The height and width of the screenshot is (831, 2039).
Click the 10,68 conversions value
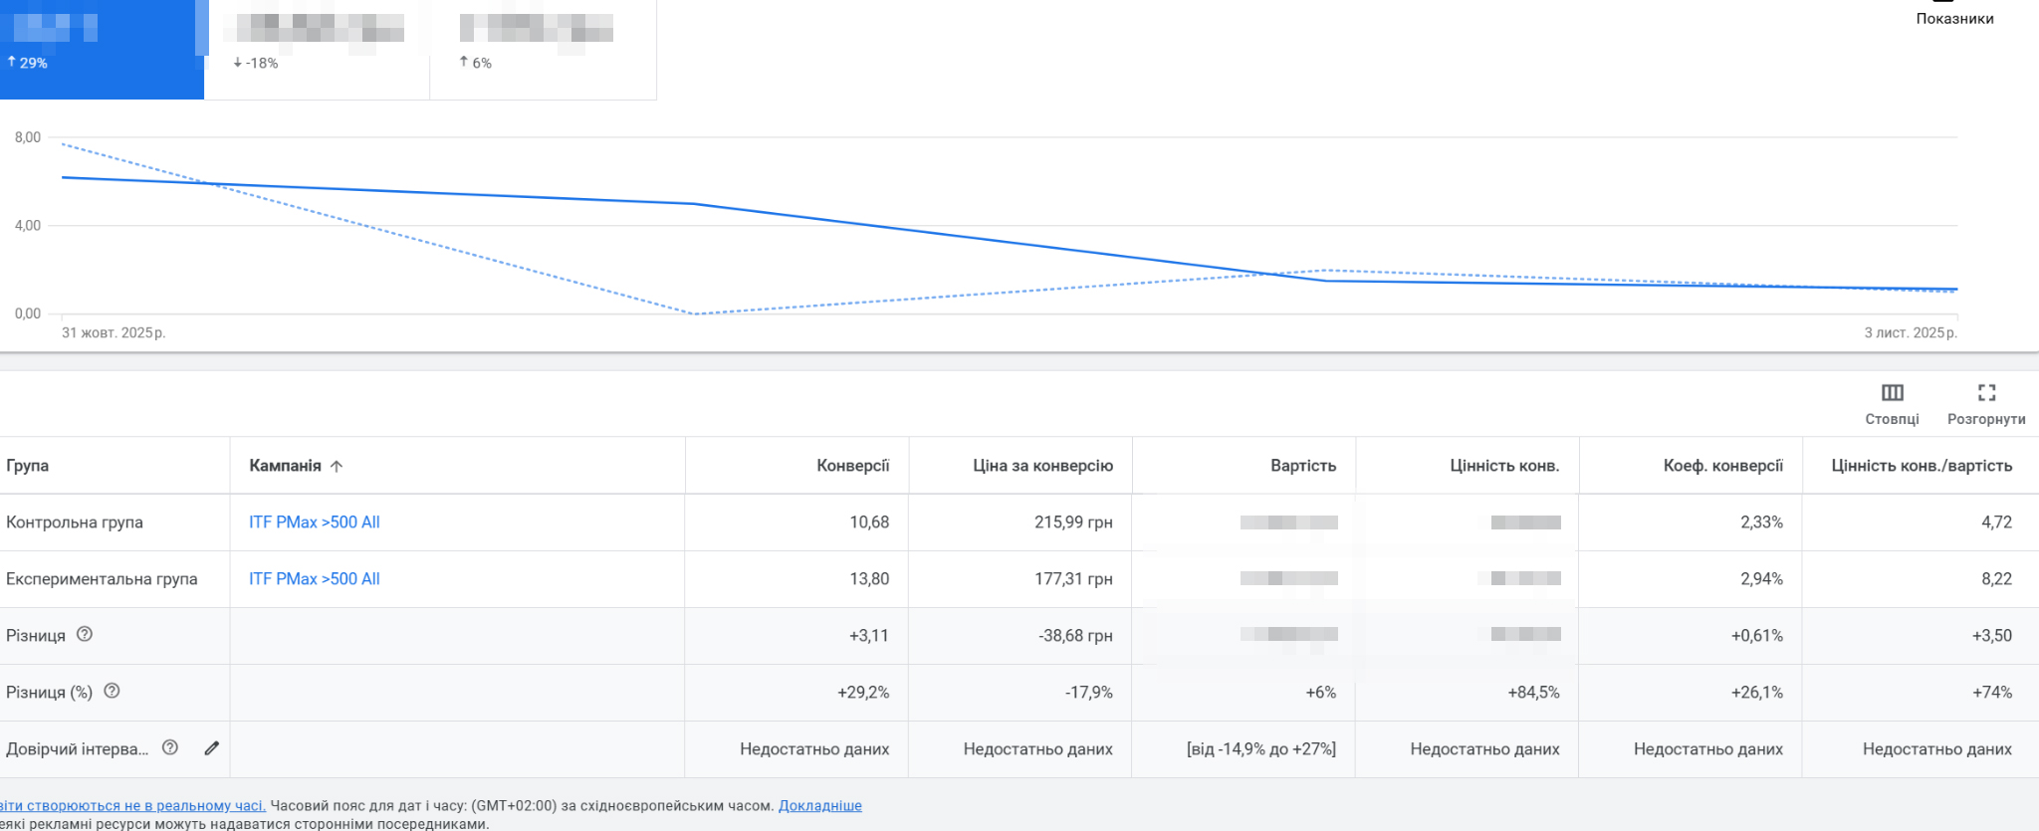click(869, 522)
